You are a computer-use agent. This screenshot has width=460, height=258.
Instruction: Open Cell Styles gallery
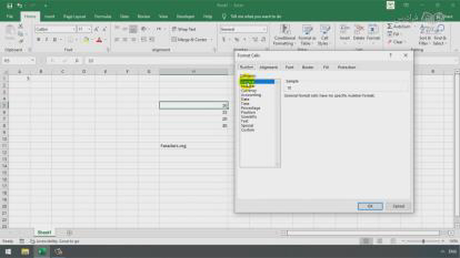324,35
